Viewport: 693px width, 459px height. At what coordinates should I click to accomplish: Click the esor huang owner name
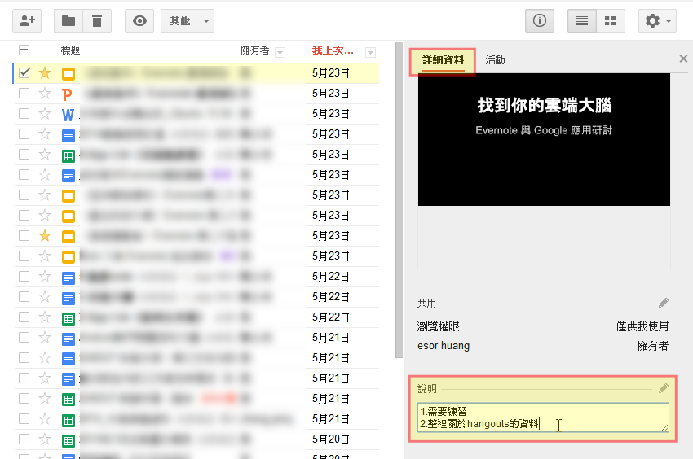[x=444, y=346]
